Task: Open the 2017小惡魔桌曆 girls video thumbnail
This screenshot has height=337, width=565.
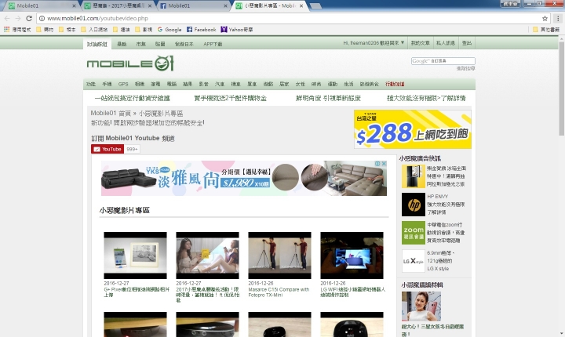Action: coord(207,255)
